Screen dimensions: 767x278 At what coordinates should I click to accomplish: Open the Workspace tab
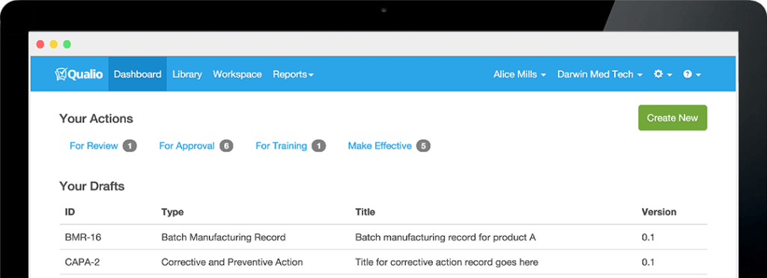(x=237, y=74)
